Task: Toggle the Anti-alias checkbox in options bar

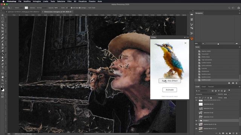Action: 72,8
